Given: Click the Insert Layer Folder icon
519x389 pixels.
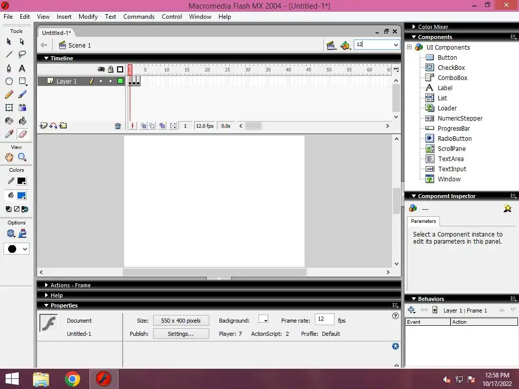Looking at the screenshot, I should (63, 126).
